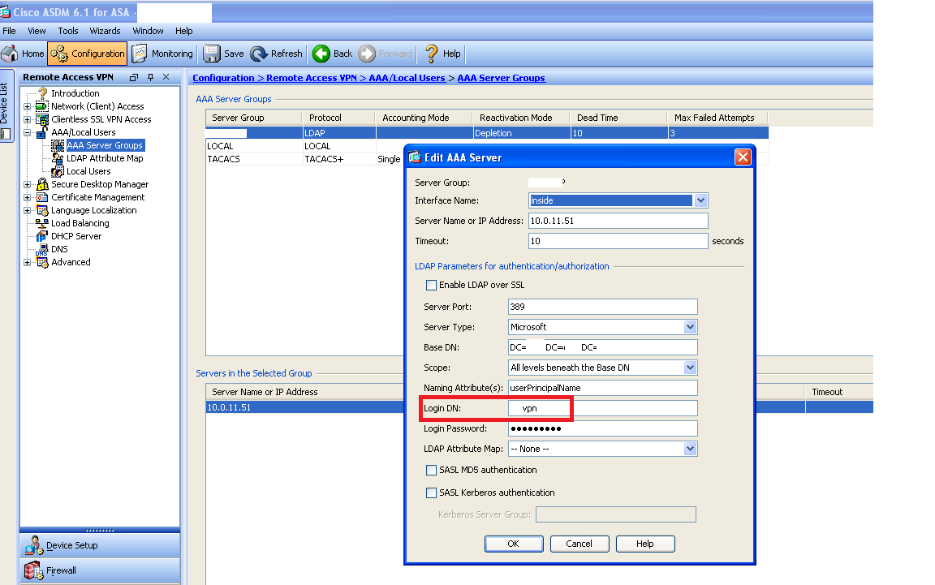Pin the Remote Access VPN pane
This screenshot has width=935, height=585.
(x=150, y=77)
